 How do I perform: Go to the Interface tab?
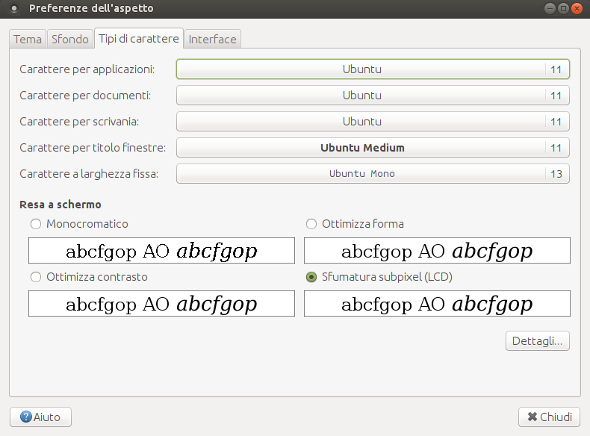[x=213, y=40]
